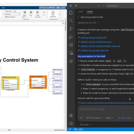This screenshot has height=134, width=134.
Task: Click Simulink quick access search icon
Action: pyautogui.click(x=50, y=8)
